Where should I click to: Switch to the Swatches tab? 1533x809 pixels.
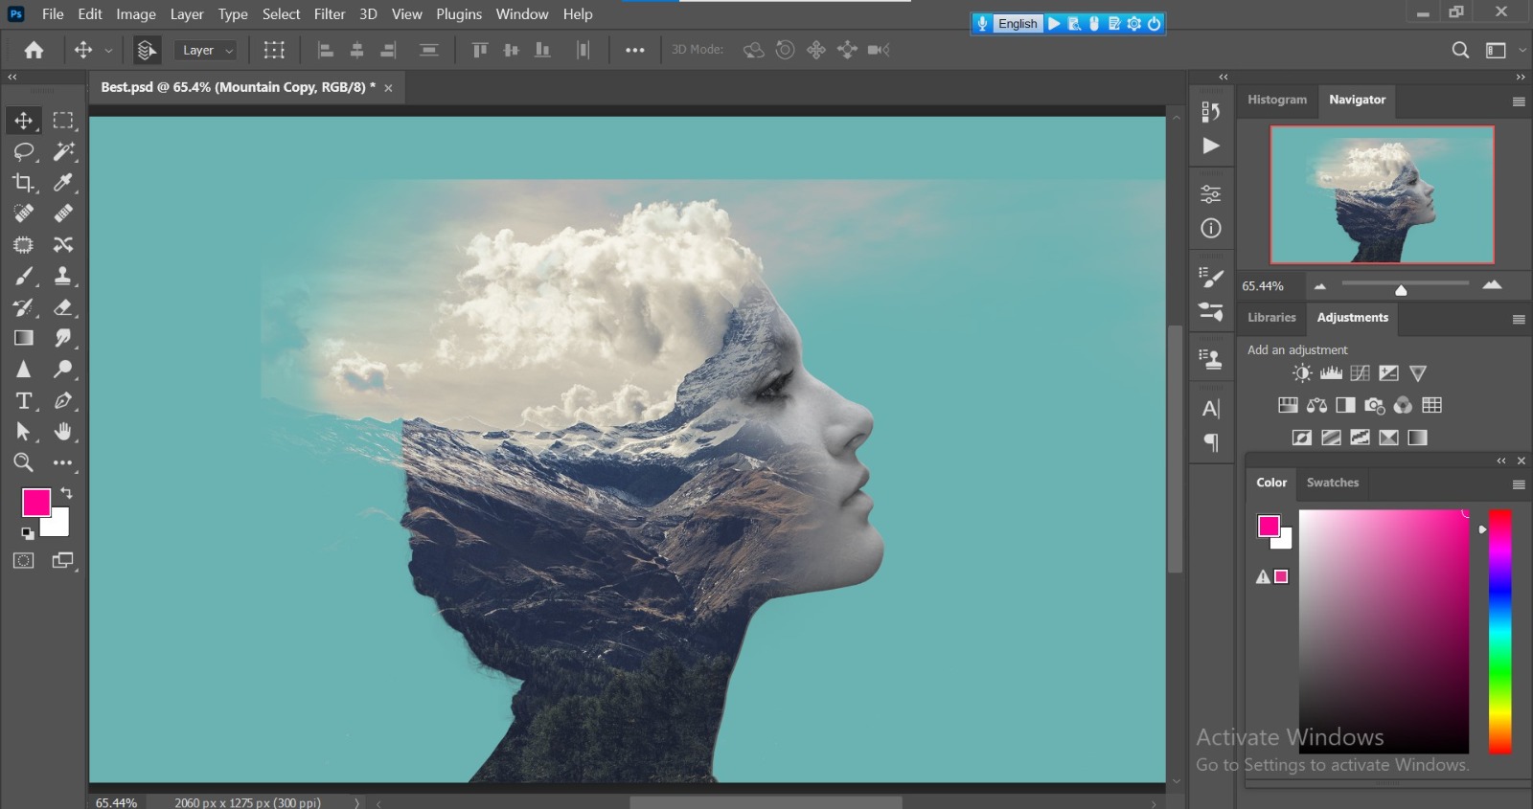click(x=1333, y=483)
